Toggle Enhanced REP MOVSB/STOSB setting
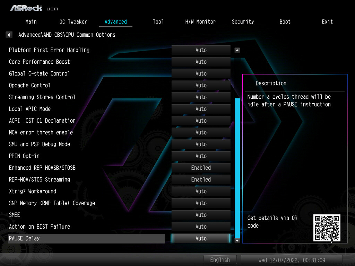The image size is (355, 266). coord(201,168)
